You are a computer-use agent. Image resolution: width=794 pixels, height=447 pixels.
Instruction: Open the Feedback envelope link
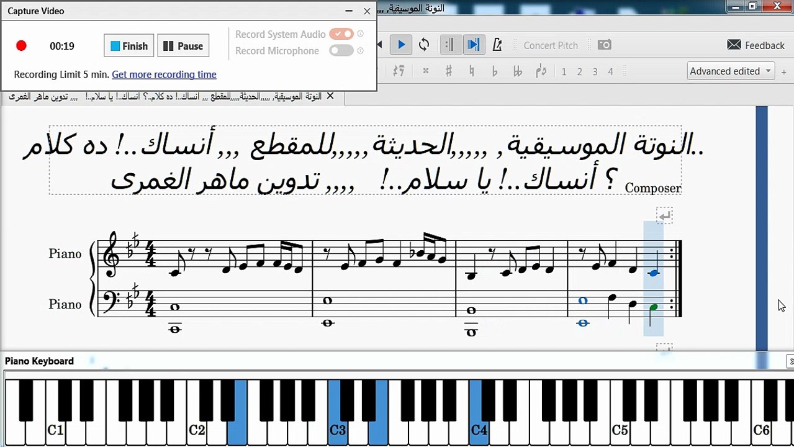756,45
